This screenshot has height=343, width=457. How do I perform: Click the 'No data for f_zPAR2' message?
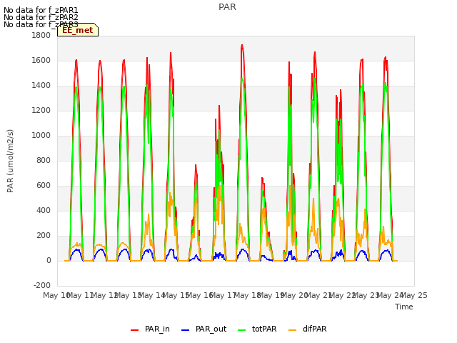pos(41,17)
